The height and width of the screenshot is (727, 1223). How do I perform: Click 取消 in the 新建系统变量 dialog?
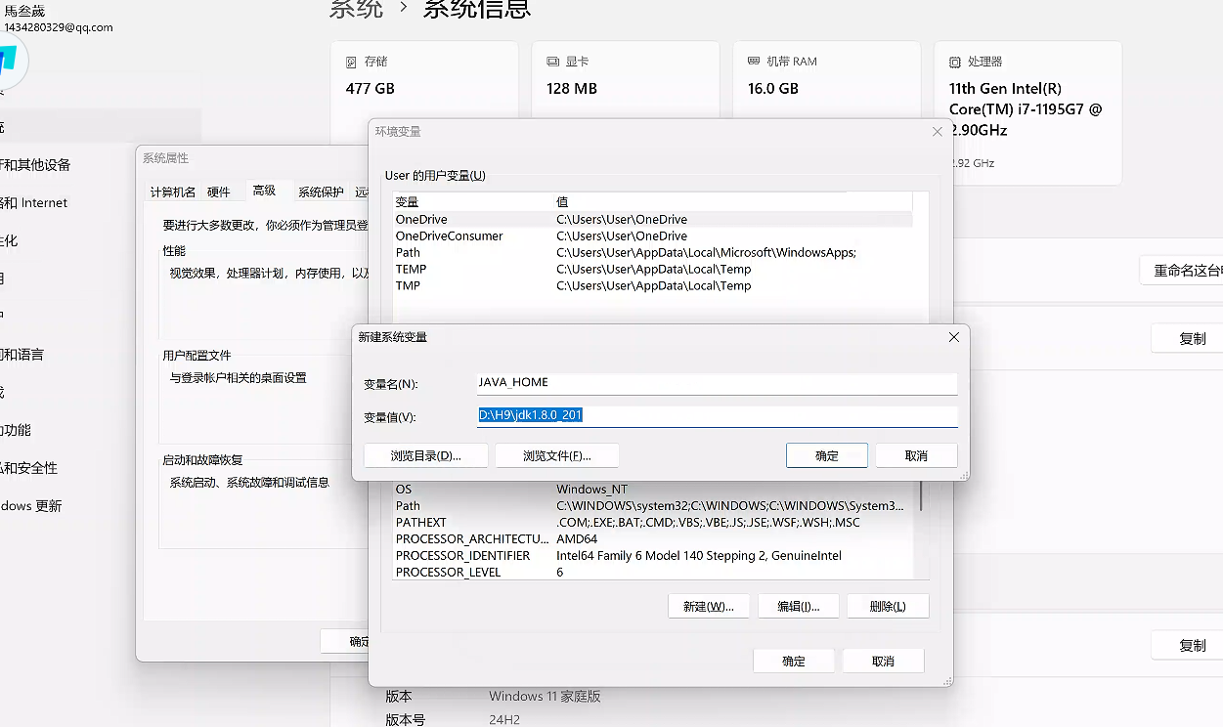click(x=916, y=455)
